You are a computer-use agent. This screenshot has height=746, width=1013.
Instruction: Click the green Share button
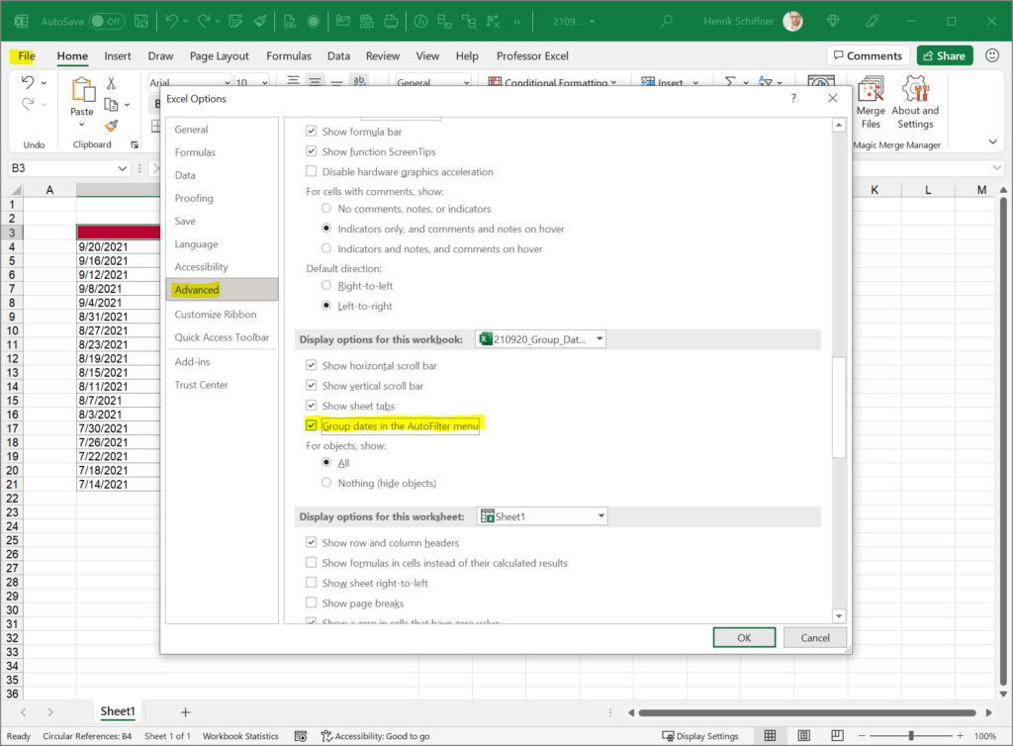(945, 55)
